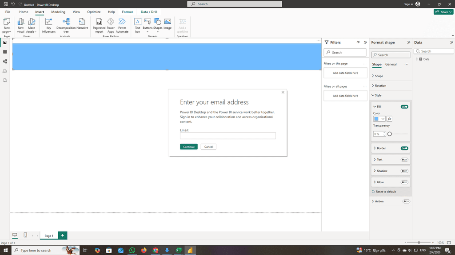Click the fx conditional formatting button
Viewport: 455px width, 255px height.
click(389, 119)
